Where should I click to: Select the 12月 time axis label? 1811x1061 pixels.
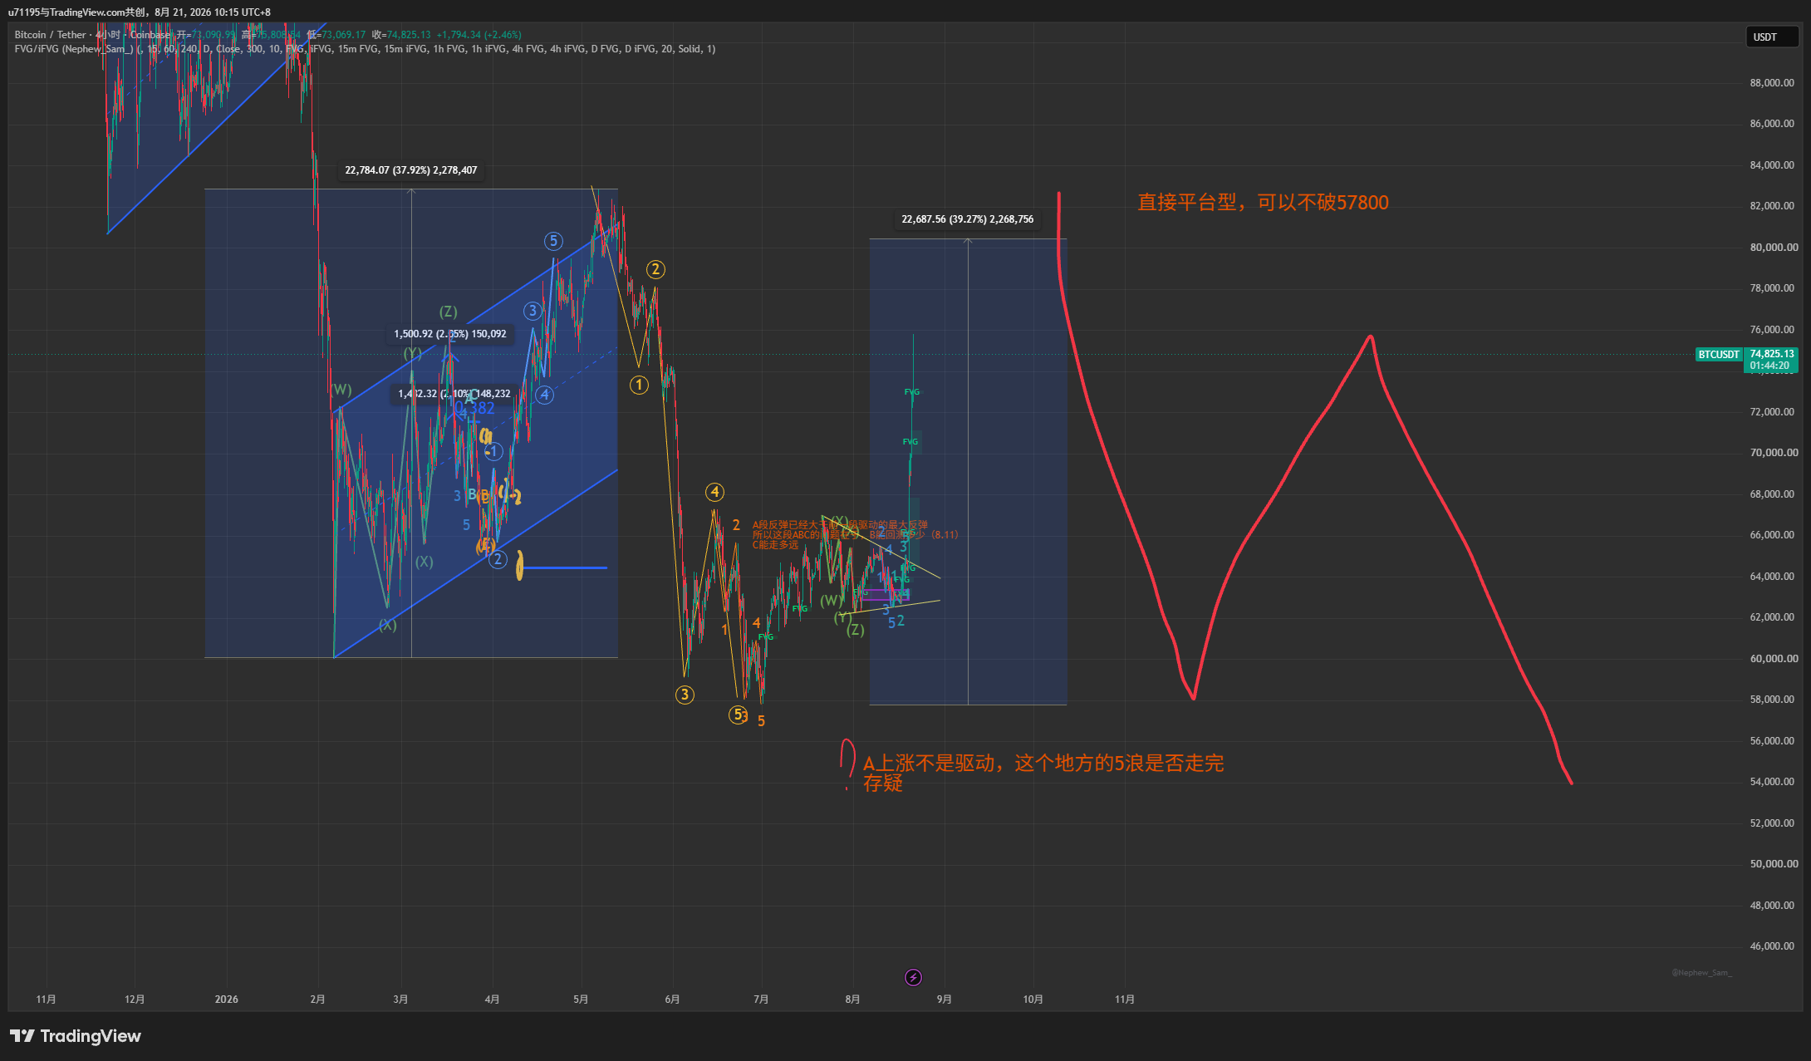(135, 1000)
